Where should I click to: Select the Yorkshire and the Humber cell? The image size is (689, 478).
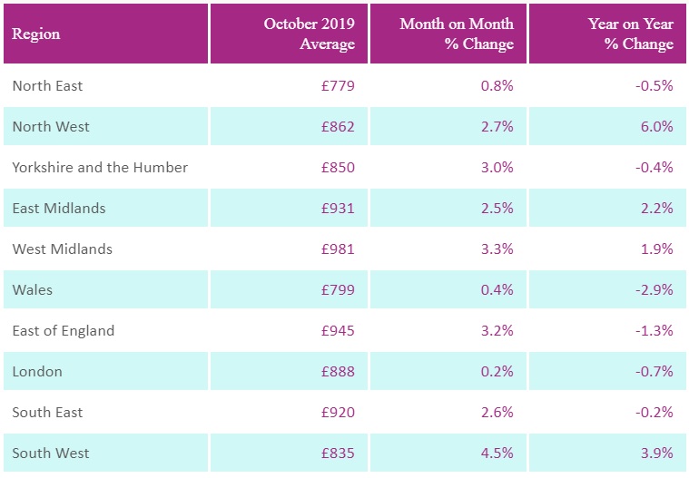coord(100,168)
